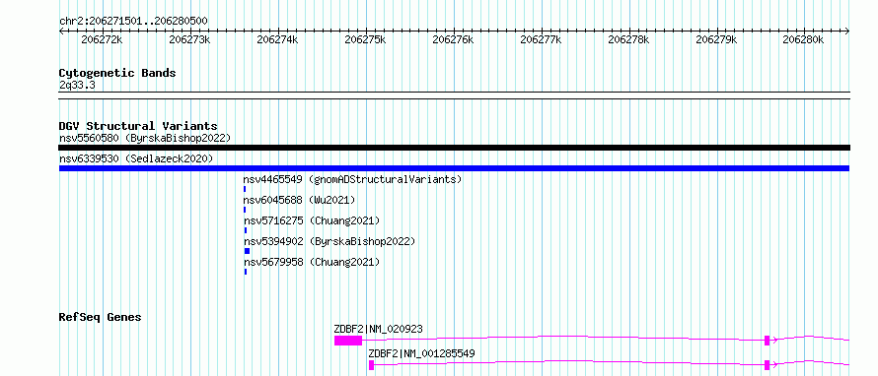
Task: Select the 206272k ruler tick label
Action: [x=102, y=39]
